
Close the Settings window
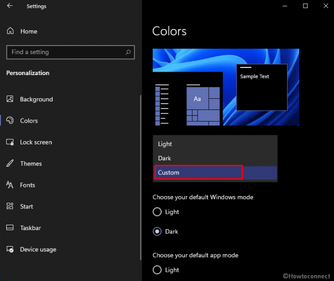point(326,6)
